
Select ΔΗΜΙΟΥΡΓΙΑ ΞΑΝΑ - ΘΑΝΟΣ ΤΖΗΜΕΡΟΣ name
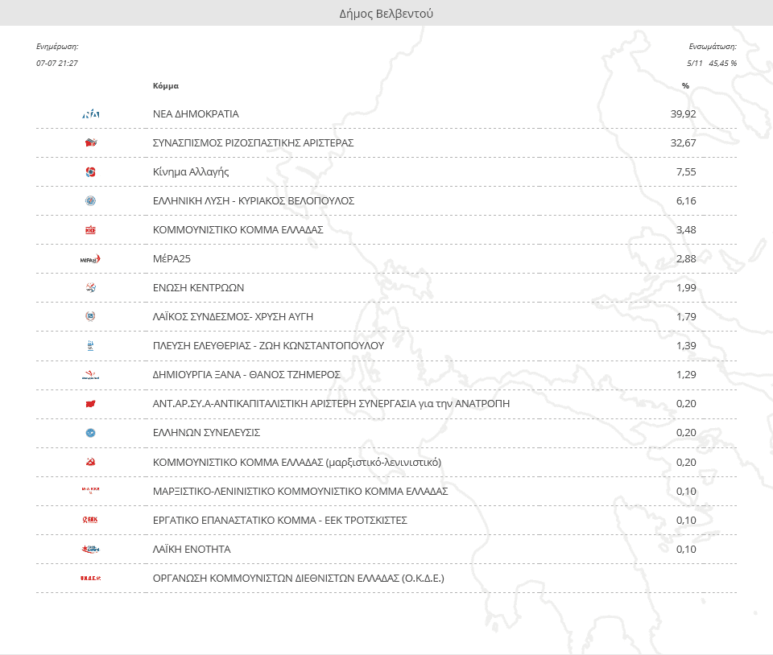coord(246,375)
